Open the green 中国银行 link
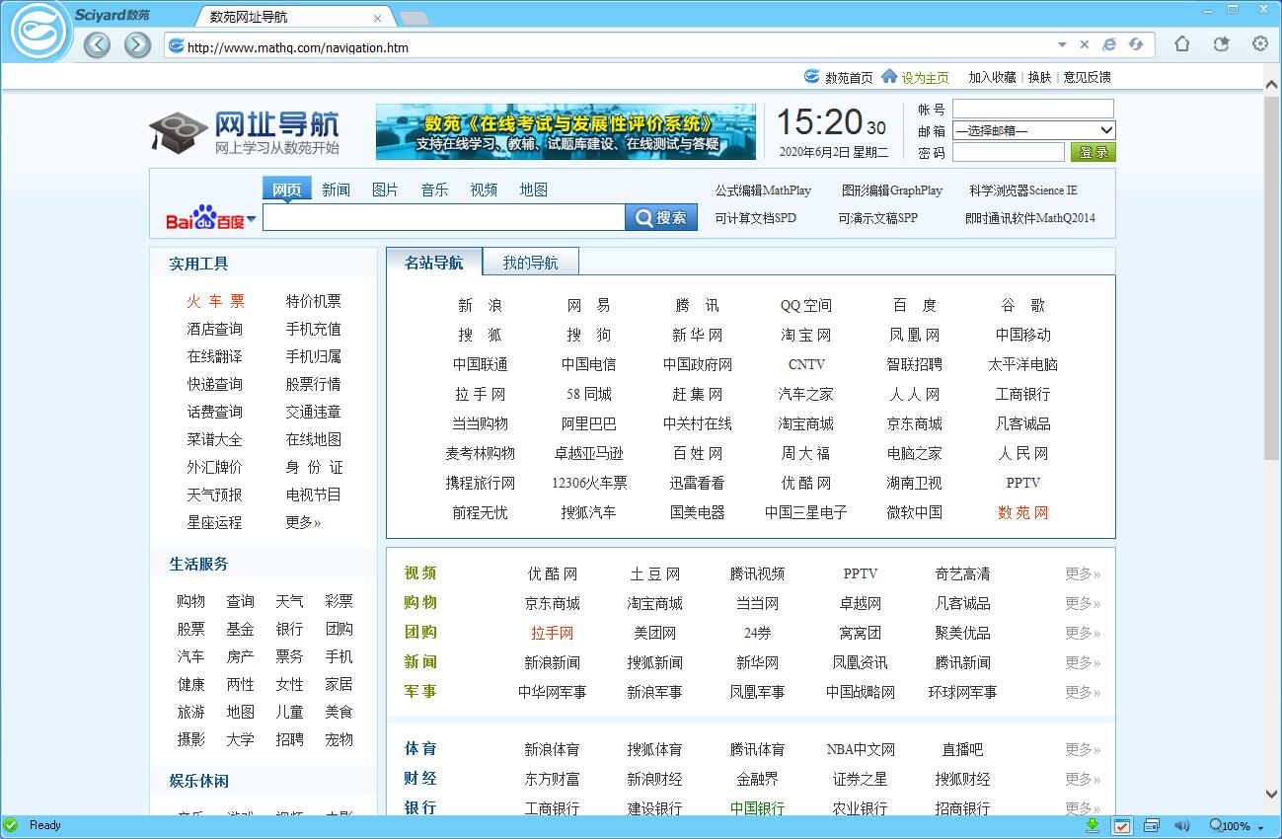Screen dimensions: 1282x839 757,808
